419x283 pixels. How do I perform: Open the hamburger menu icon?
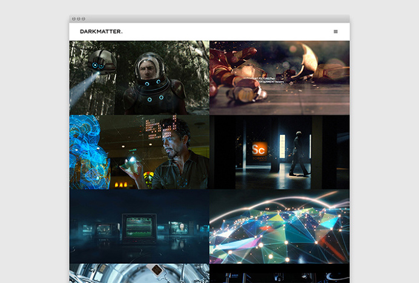tap(335, 31)
